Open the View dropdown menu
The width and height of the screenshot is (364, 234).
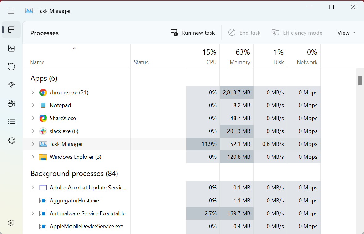point(346,33)
